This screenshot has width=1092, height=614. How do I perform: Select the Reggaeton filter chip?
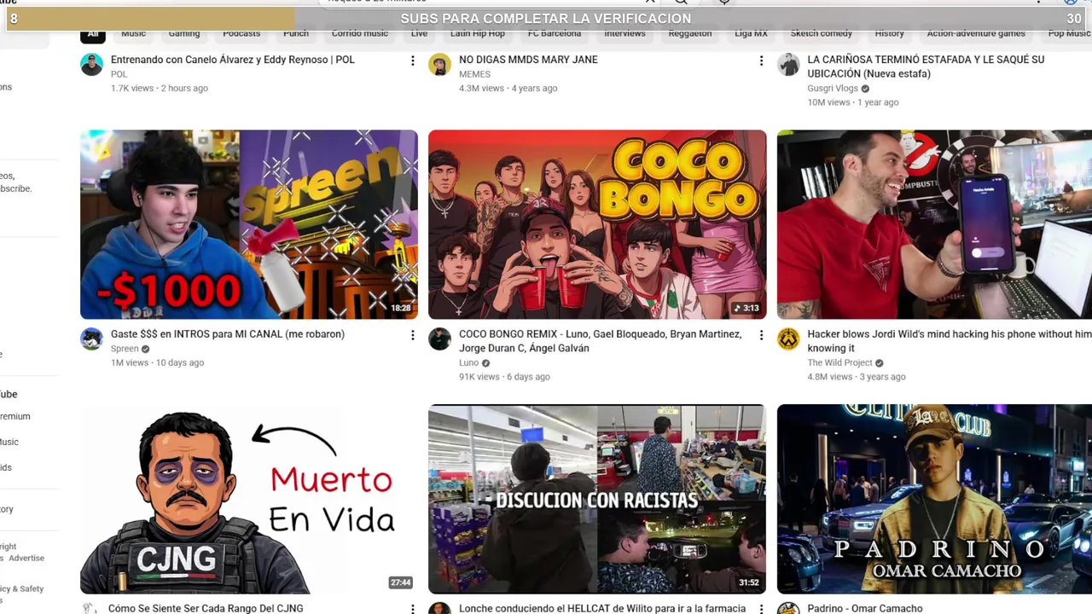(x=690, y=34)
